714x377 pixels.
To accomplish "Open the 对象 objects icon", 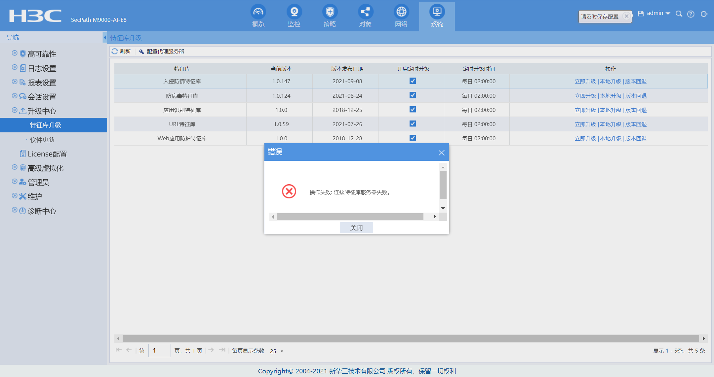I will pyautogui.click(x=365, y=12).
